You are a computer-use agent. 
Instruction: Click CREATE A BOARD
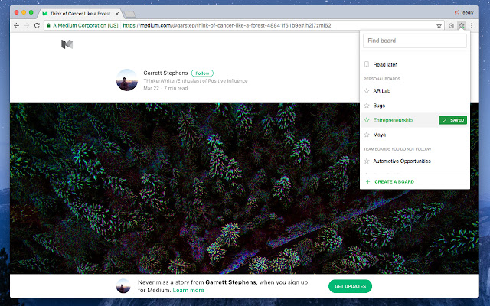point(394,182)
